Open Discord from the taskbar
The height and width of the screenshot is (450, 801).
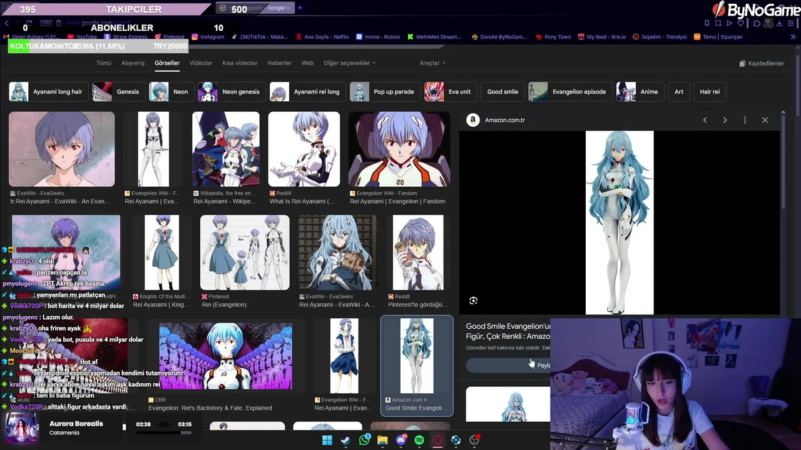click(401, 441)
